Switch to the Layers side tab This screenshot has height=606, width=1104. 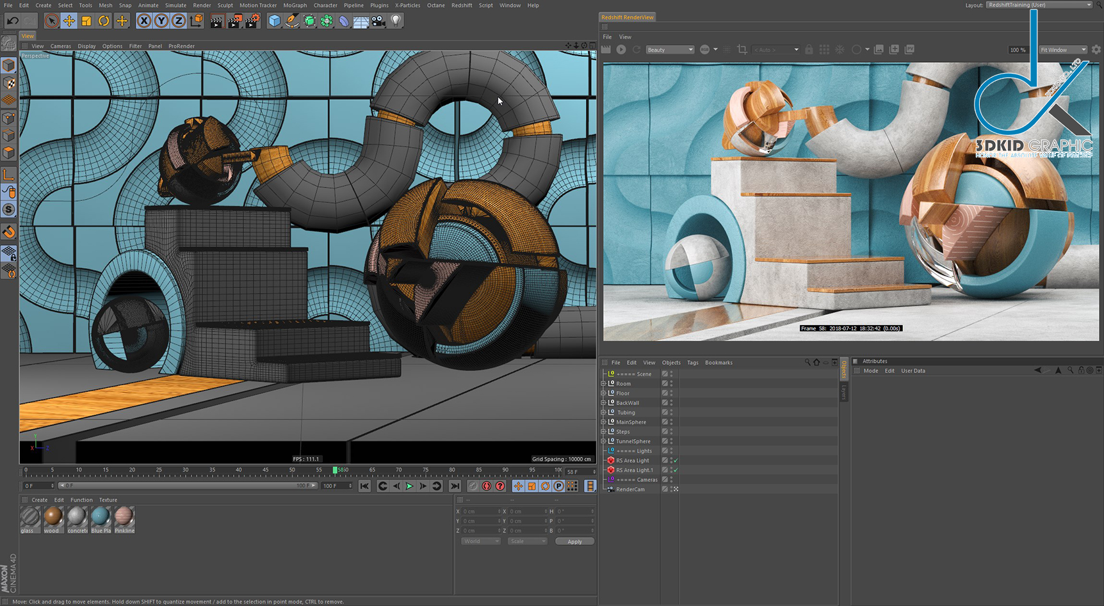(x=844, y=392)
